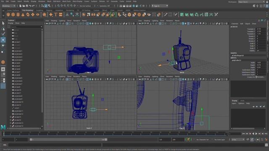This screenshot has width=269, height=151.
Task: Click the Outliner search field
Action: 26,27
